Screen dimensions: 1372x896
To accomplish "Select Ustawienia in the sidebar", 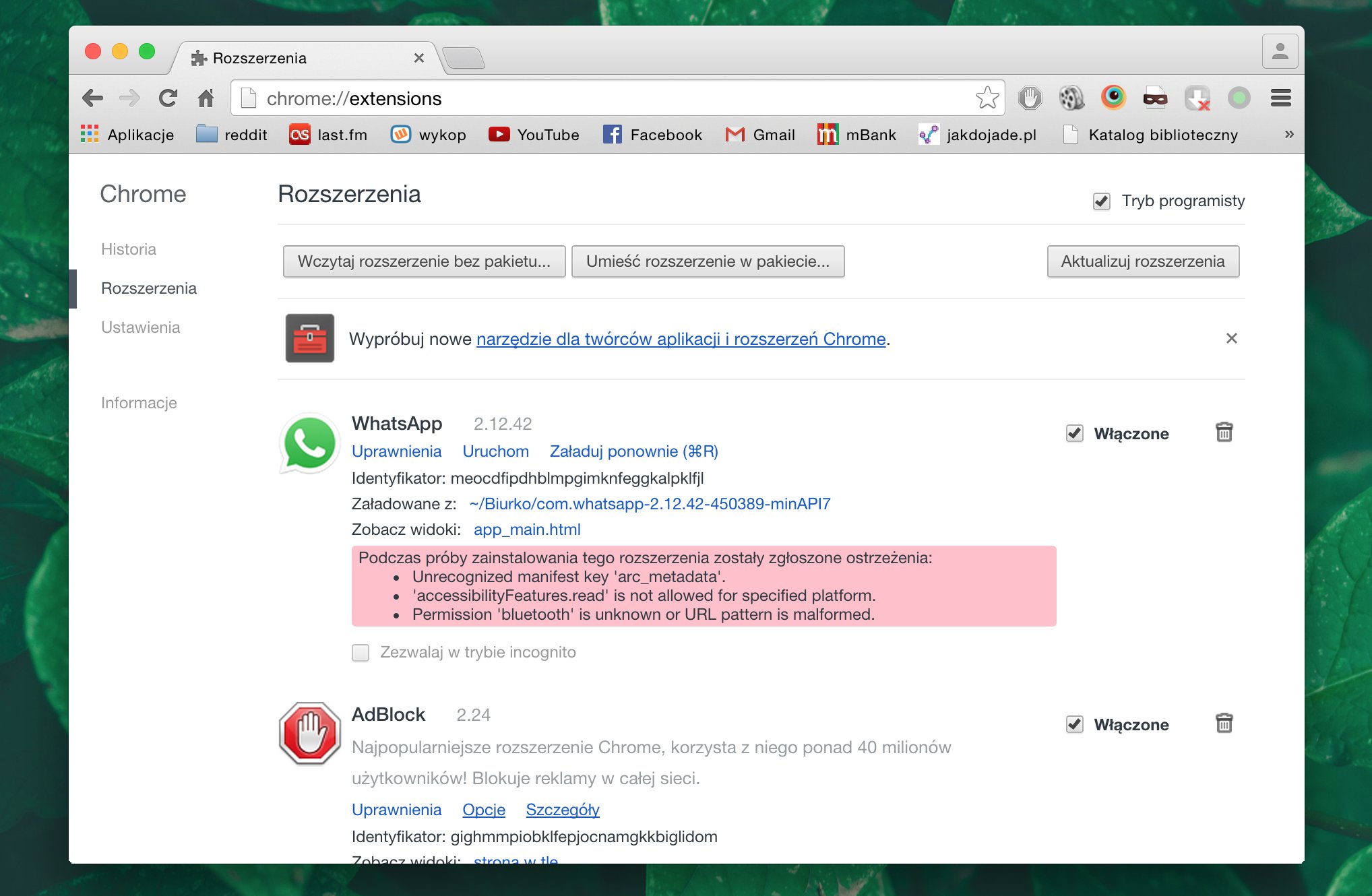I will (140, 327).
